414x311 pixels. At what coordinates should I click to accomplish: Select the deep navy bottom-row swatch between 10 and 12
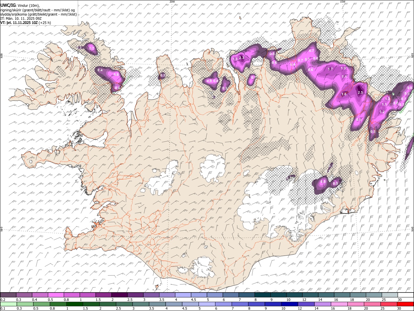click(289, 304)
